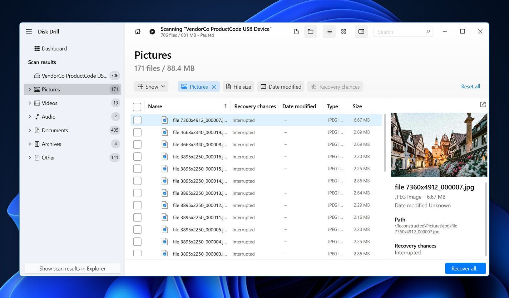Viewport: 509px width, 298px height.
Task: Switch to file view icon
Action: pyautogui.click(x=296, y=32)
